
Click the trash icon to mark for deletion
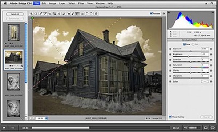[96, 13]
